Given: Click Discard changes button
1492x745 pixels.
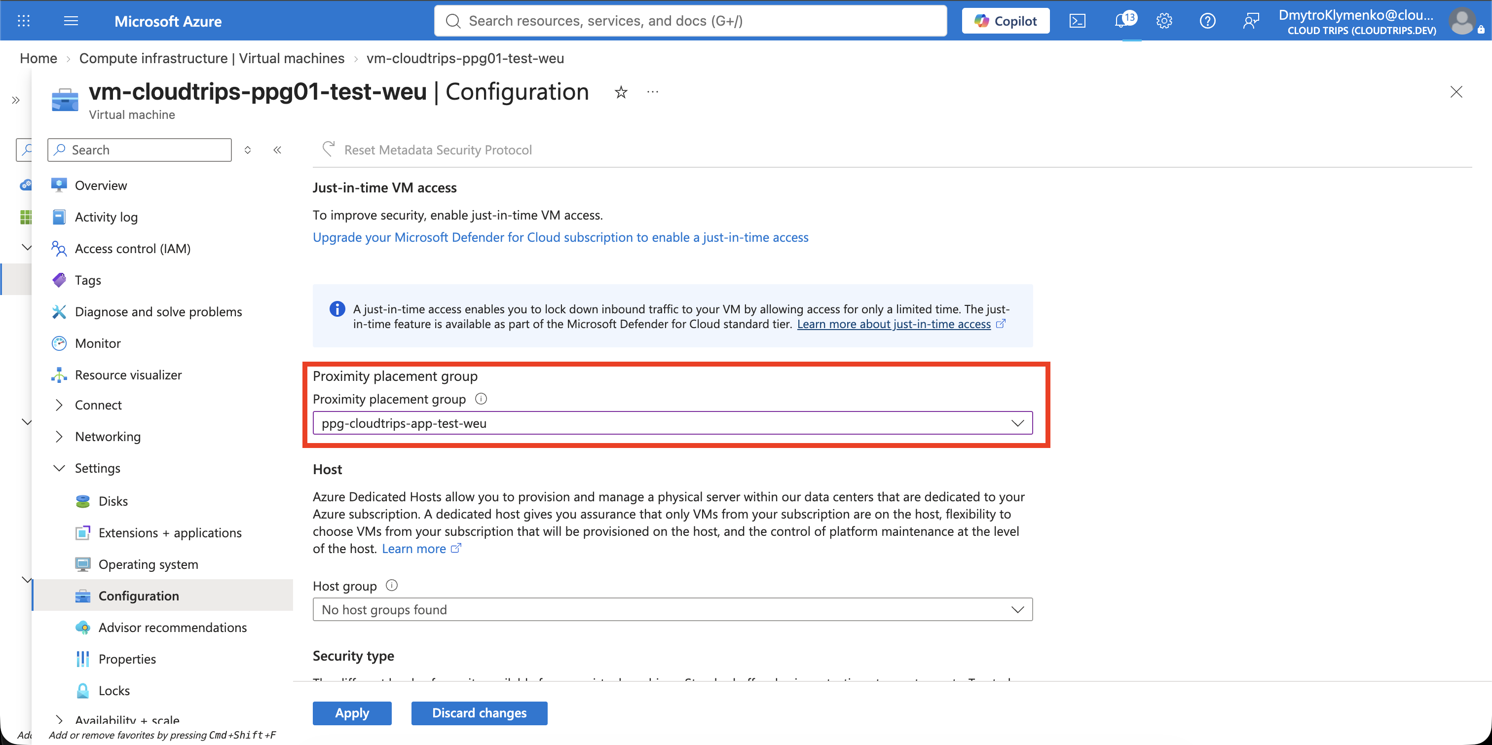Looking at the screenshot, I should pos(479,713).
